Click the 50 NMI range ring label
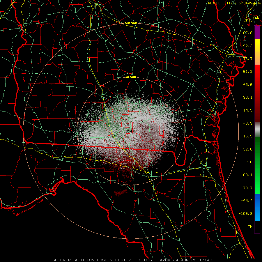This screenshot has height=262, width=262. coord(131,77)
